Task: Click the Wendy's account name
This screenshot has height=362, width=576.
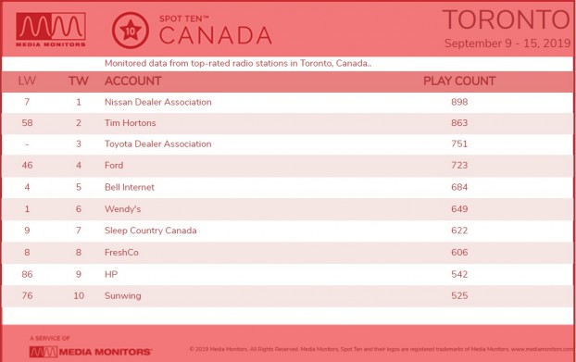Action: (x=122, y=209)
